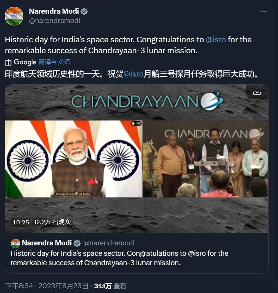278x293 pixels.
Task: Click the verified badge in quoted tweet
Action: click(77, 243)
